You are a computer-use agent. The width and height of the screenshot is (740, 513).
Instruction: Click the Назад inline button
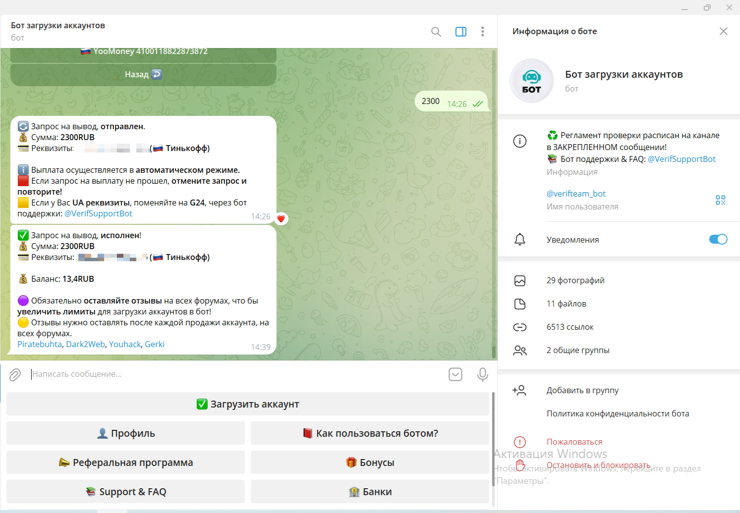[143, 75]
